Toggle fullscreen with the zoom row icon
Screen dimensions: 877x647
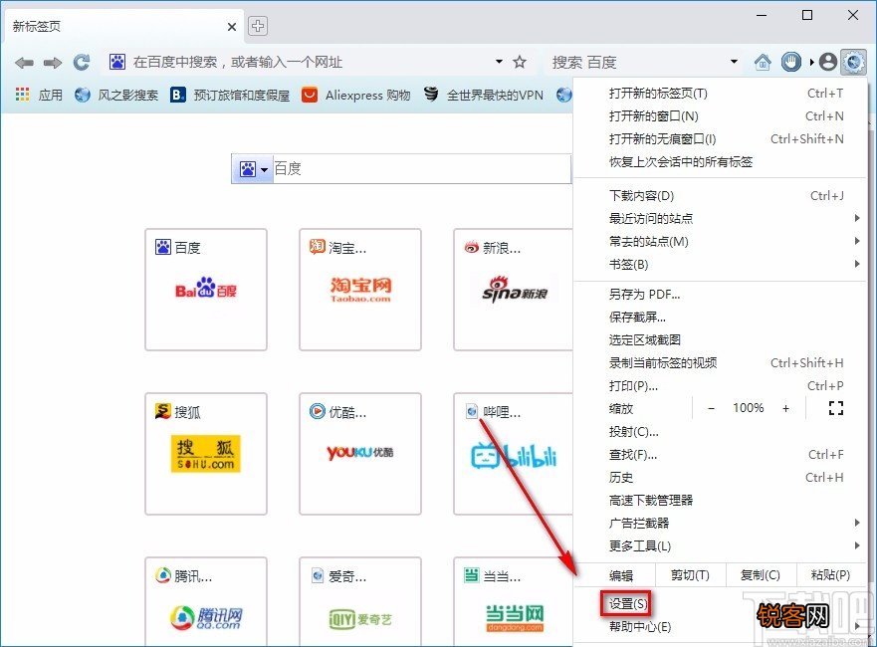pyautogui.click(x=835, y=409)
